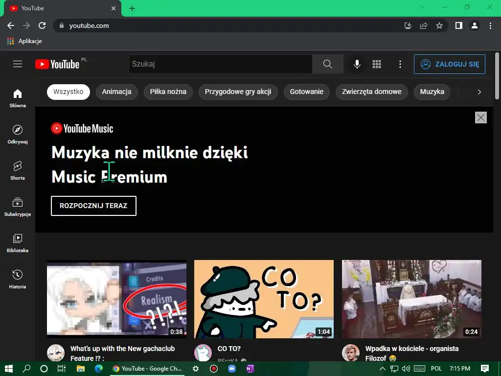Click the Szukaj search field

(x=221, y=64)
